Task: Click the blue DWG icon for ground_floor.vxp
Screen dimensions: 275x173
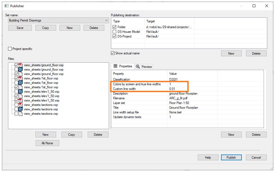Action: tap(20, 70)
